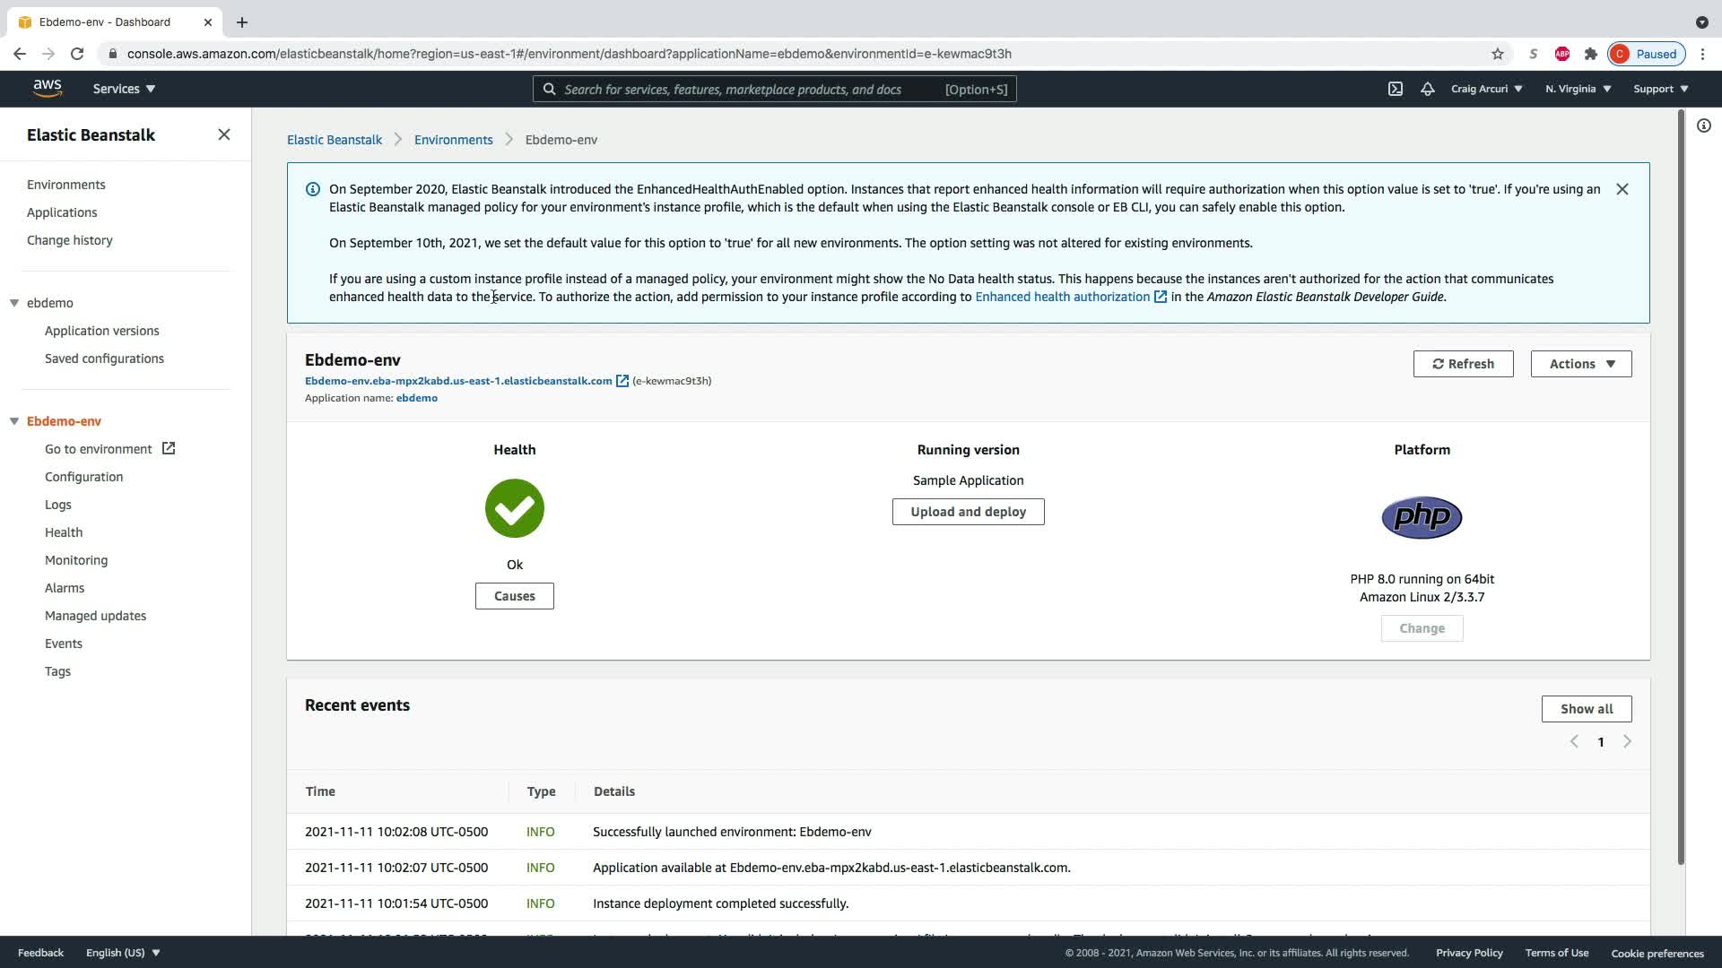
Task: Bookmark this page with star icon
Action: 1497,54
